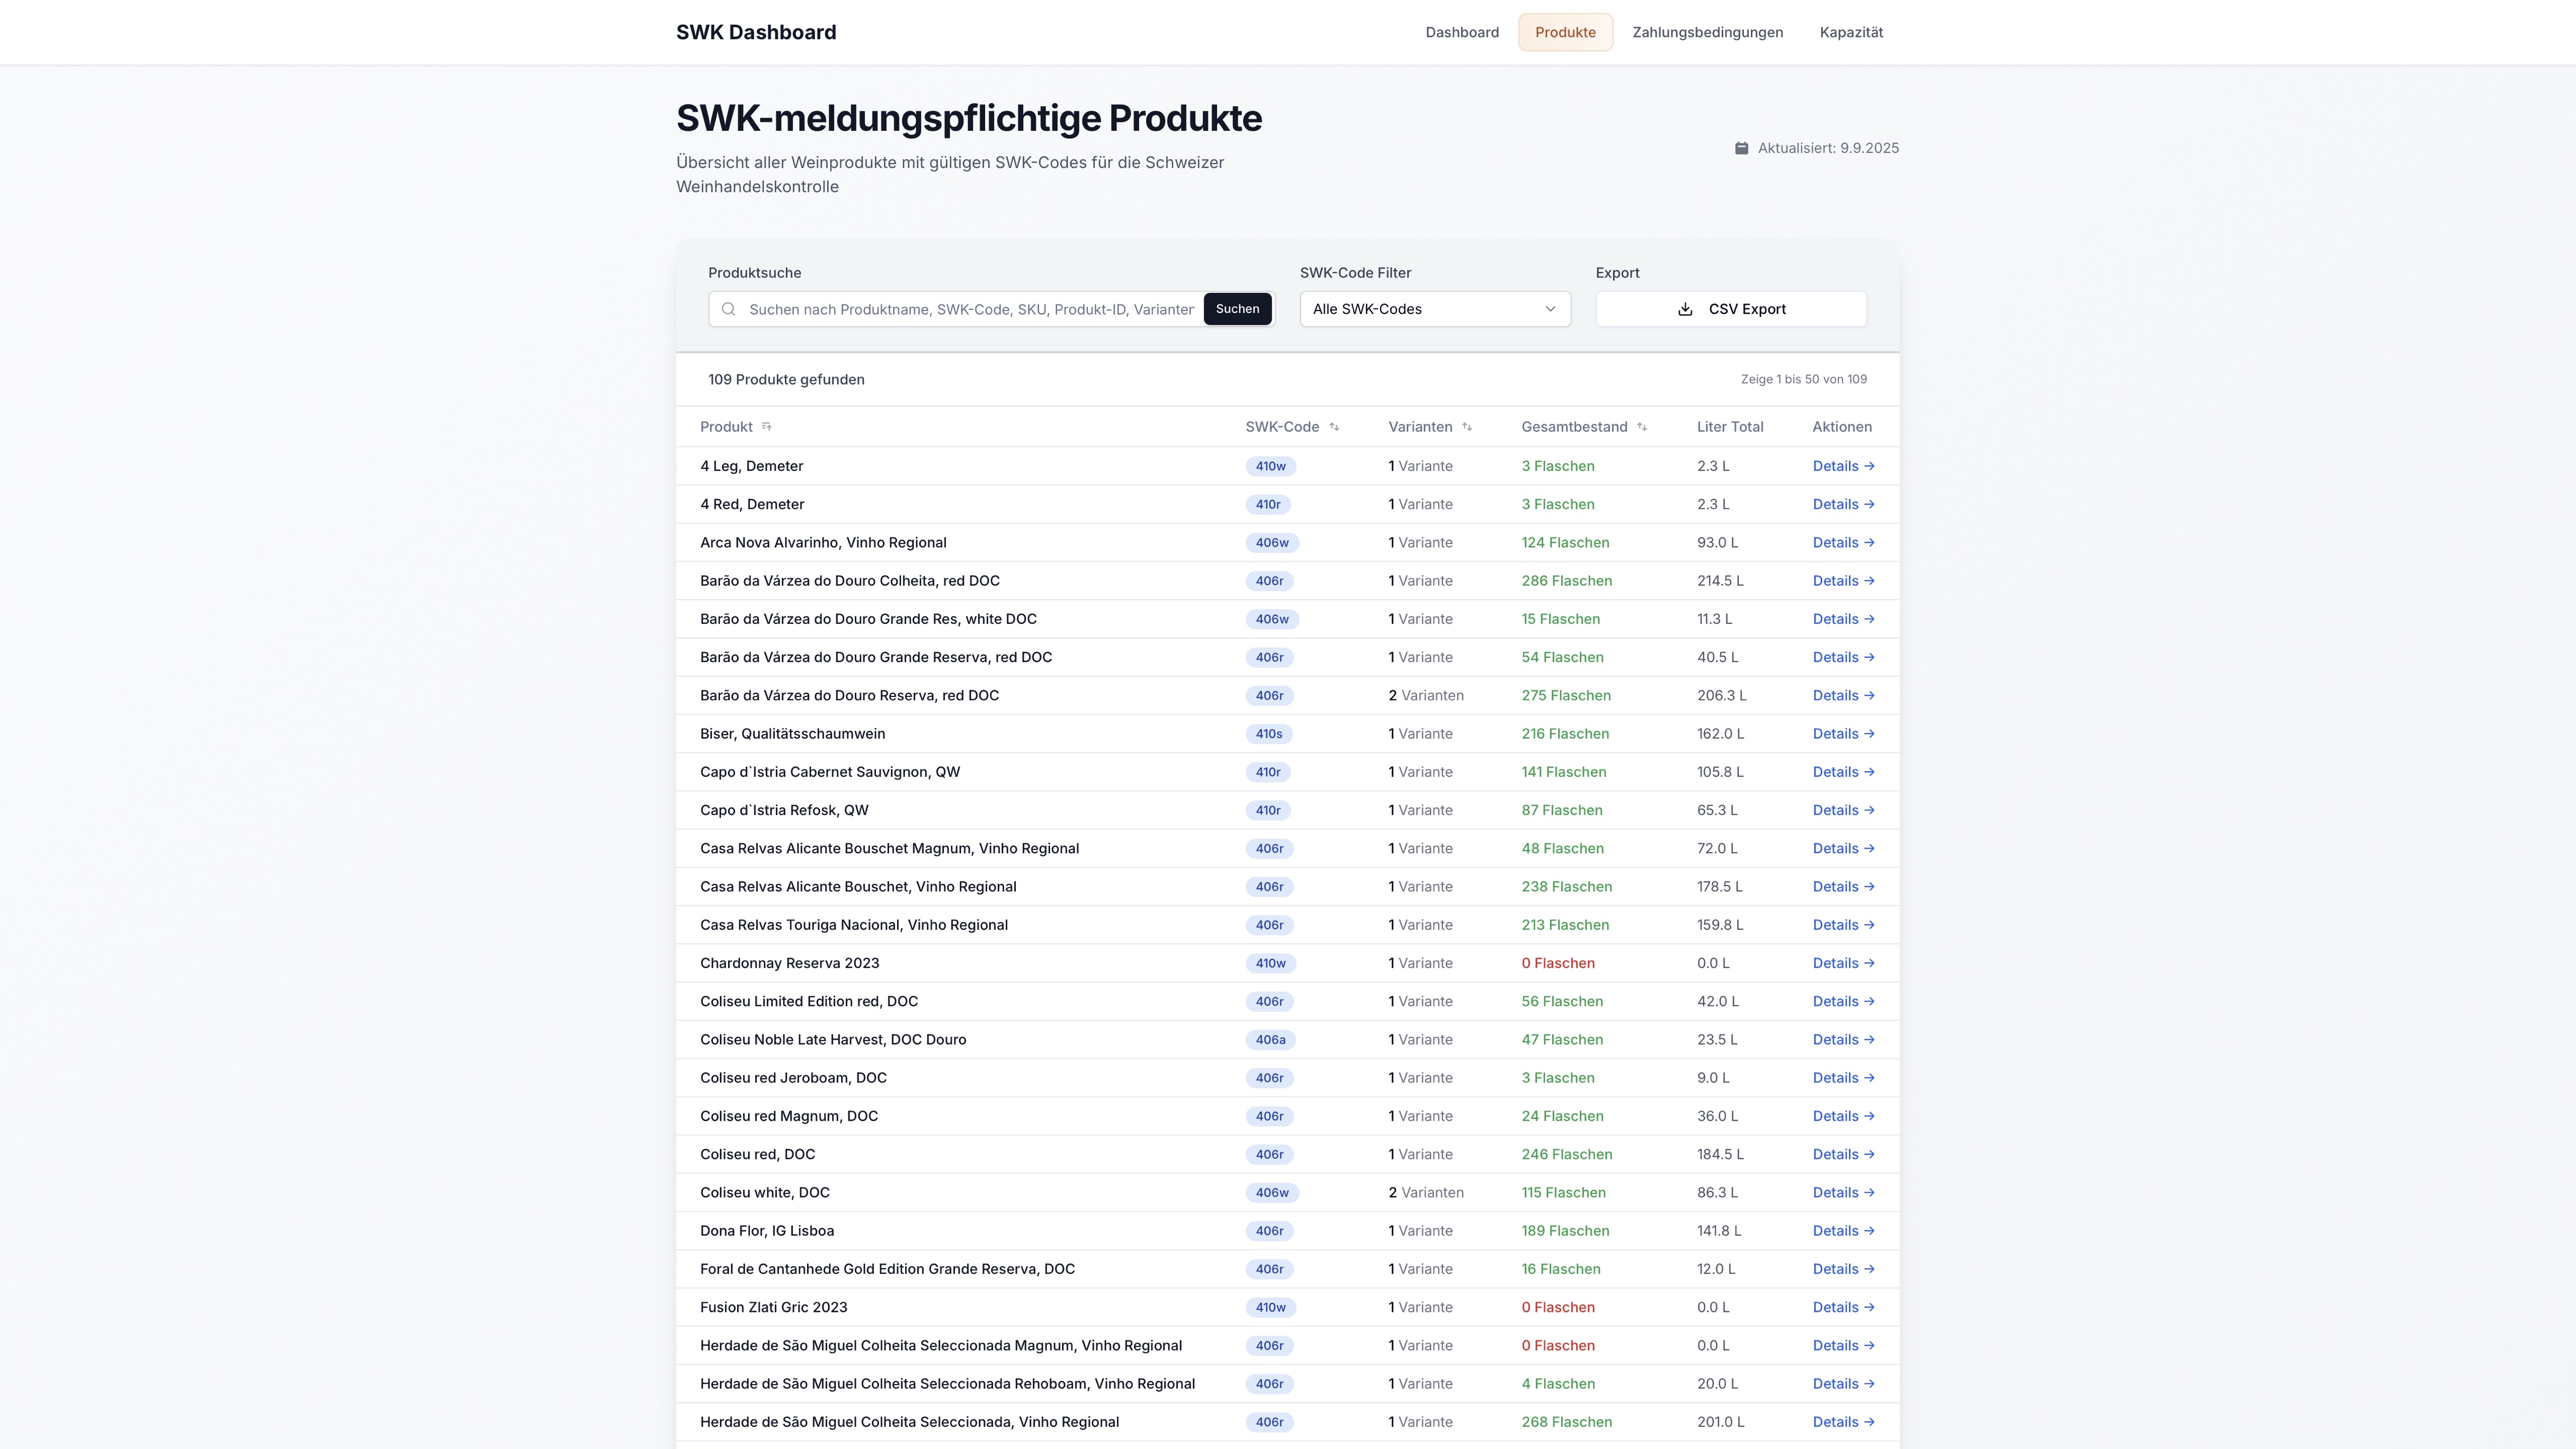Open Details for Coliseu white, DOC

point(1843,1193)
